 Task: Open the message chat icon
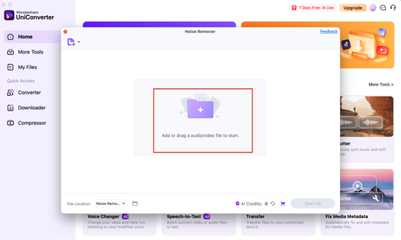coord(383,8)
